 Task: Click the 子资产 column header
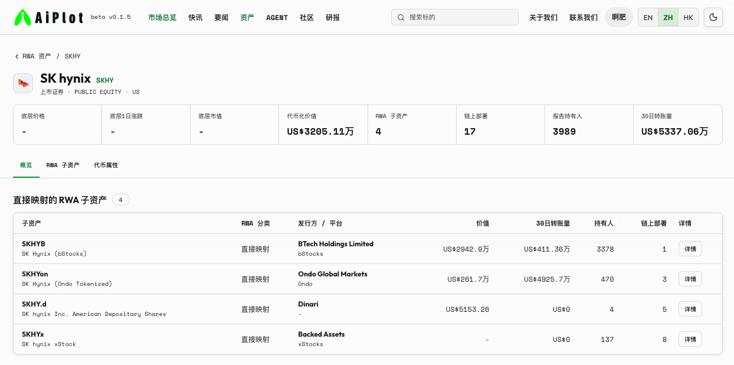point(31,223)
